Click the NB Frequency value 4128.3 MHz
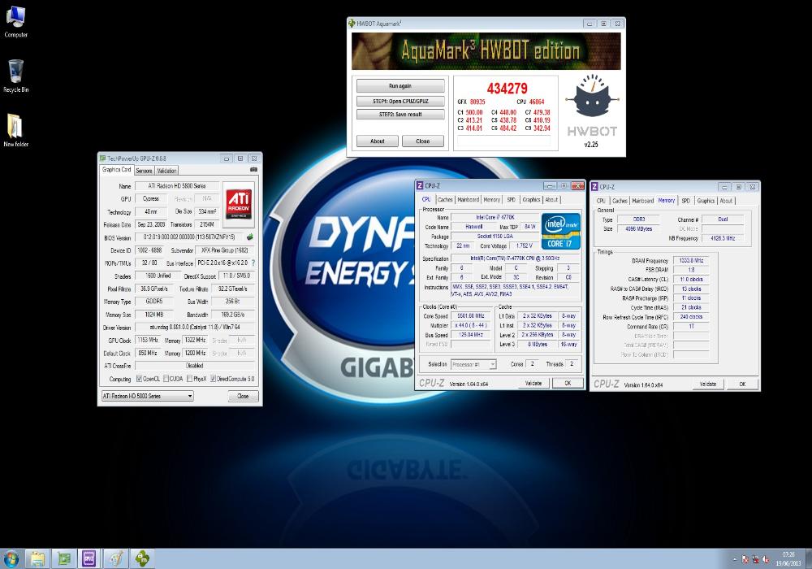812x569 pixels. point(723,238)
